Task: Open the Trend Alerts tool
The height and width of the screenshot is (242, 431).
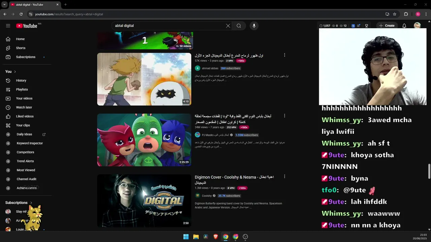Action: coord(26,161)
